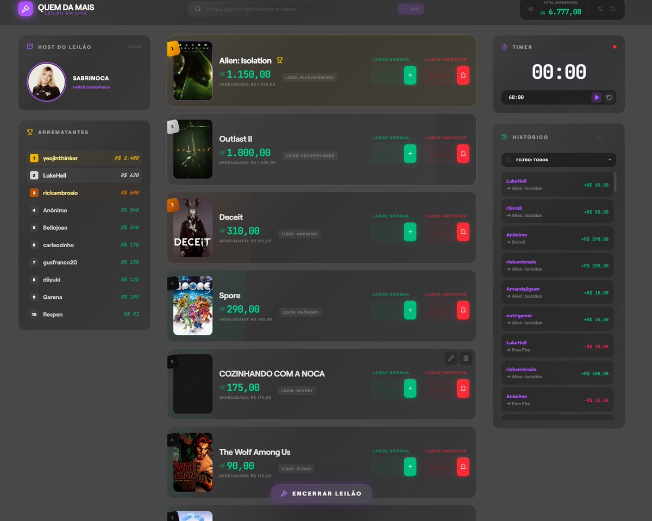This screenshot has width=652, height=521.
Task: Reset the timer countdown
Action: (609, 97)
